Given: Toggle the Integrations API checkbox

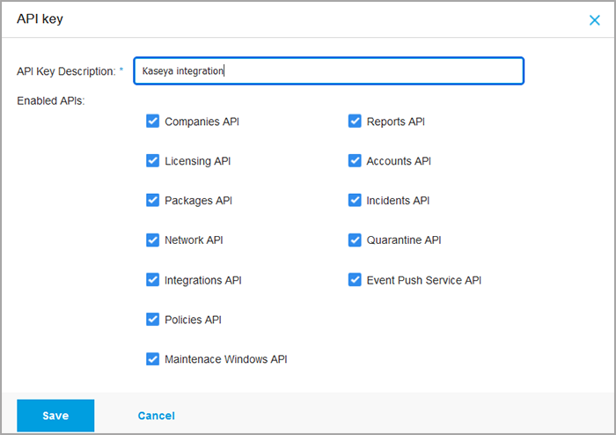Looking at the screenshot, I should click(x=152, y=280).
